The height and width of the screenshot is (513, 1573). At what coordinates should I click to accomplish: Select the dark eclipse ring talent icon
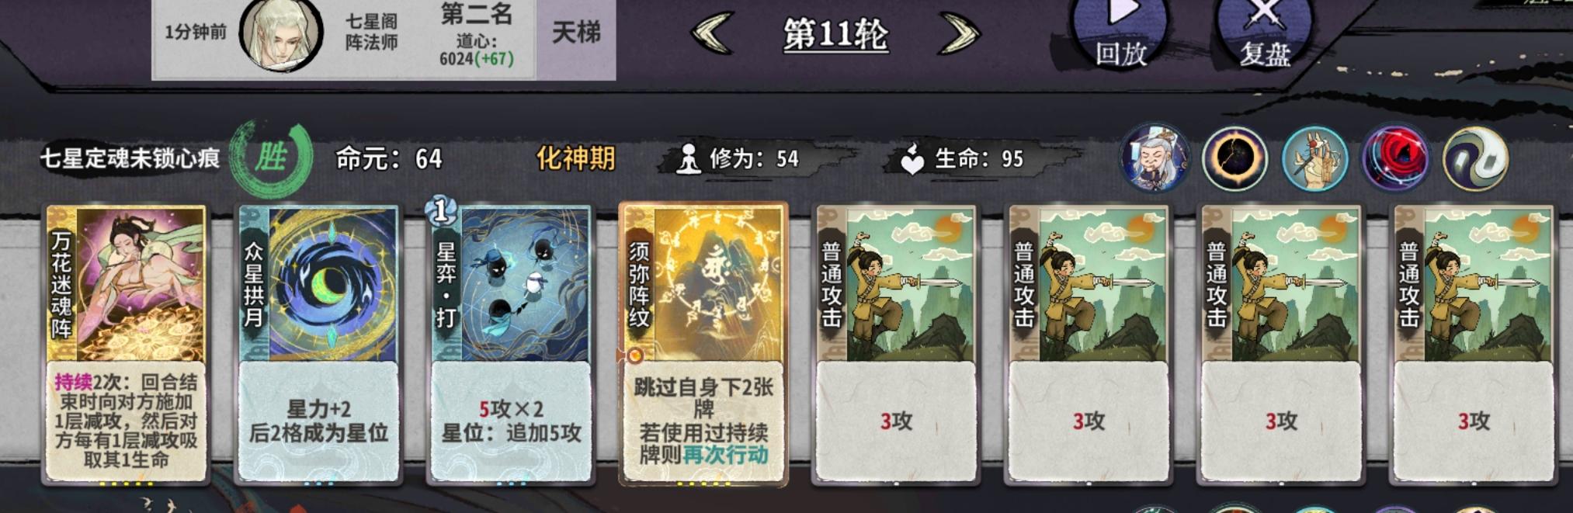(x=1234, y=158)
